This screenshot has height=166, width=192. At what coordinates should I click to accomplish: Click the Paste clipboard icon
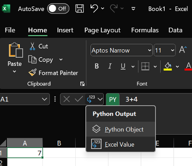[16, 50]
